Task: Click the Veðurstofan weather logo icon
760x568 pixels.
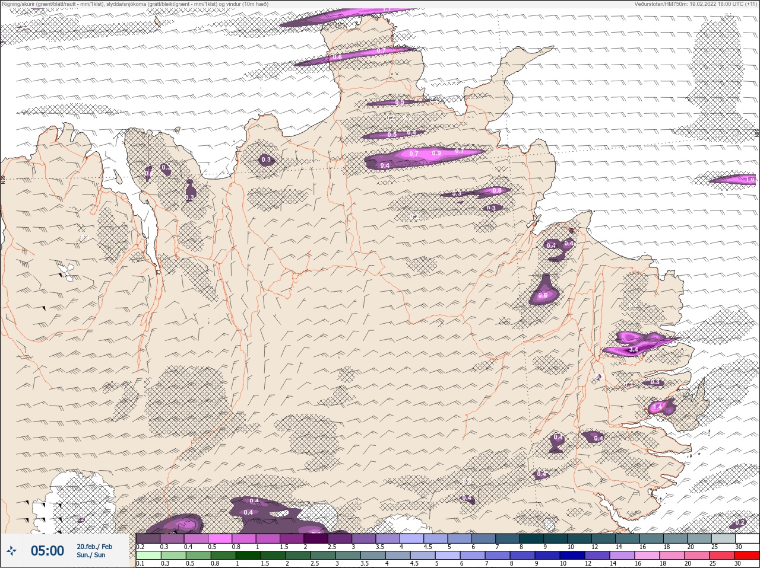Action: point(12,551)
